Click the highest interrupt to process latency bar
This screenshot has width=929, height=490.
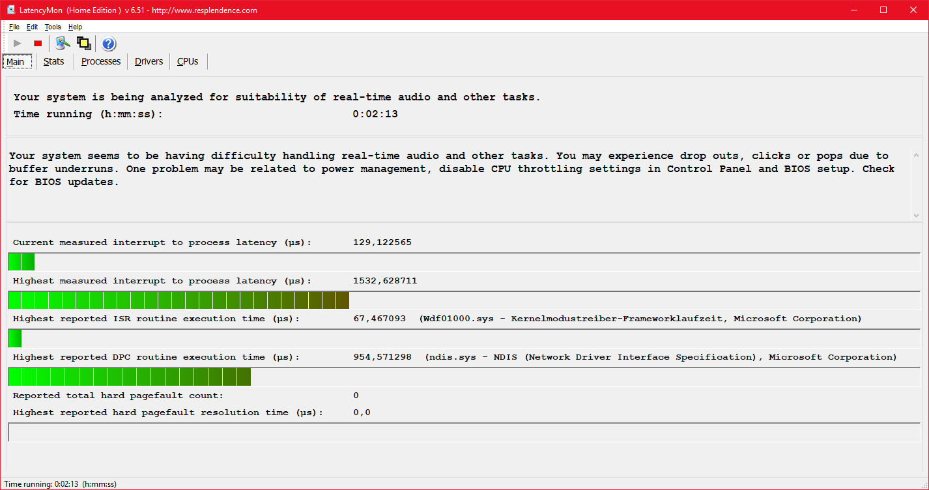[x=464, y=300]
